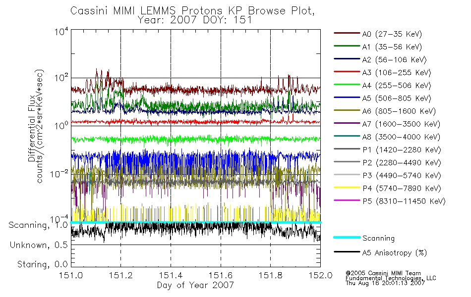Click the 151.4 x-axis tick label
Viewport: 471px width, 297px height.
[171, 275]
